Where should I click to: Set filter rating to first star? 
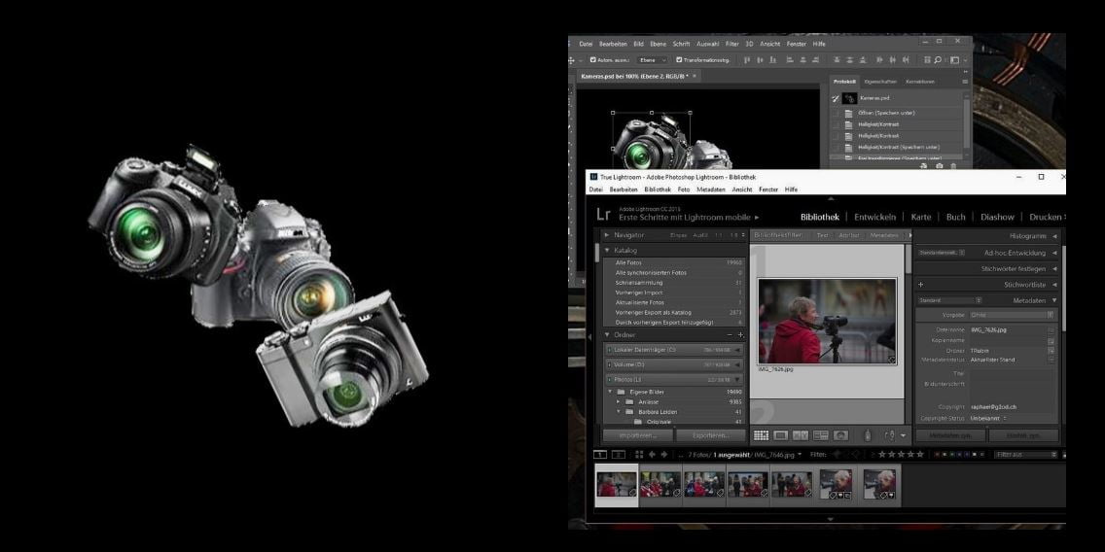pos(881,455)
